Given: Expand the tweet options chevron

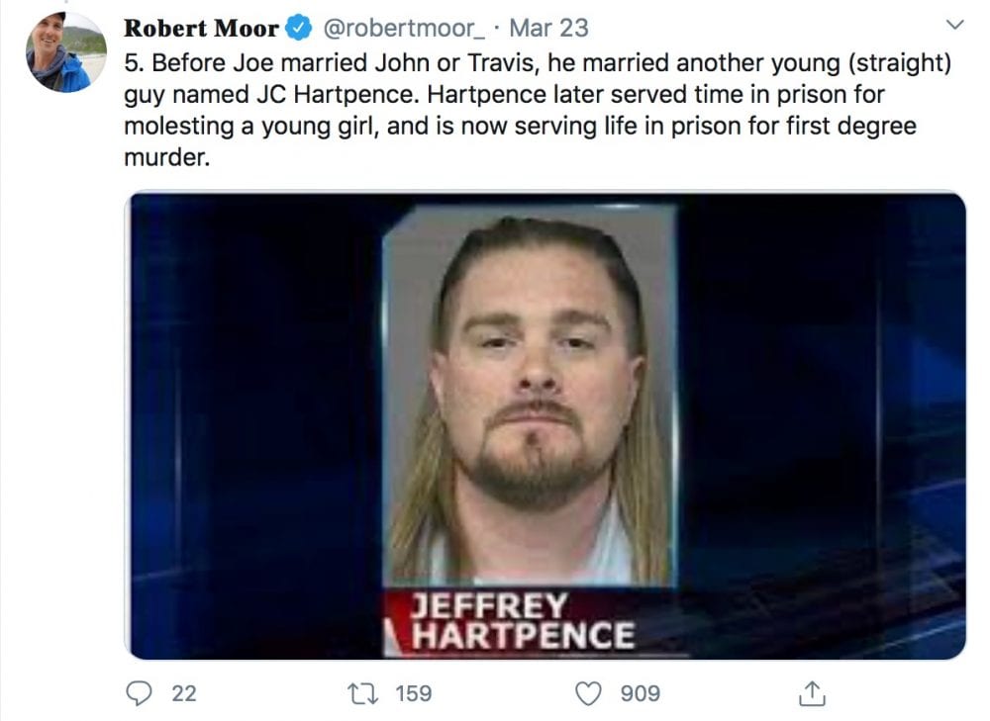Looking at the screenshot, I should tap(955, 25).
